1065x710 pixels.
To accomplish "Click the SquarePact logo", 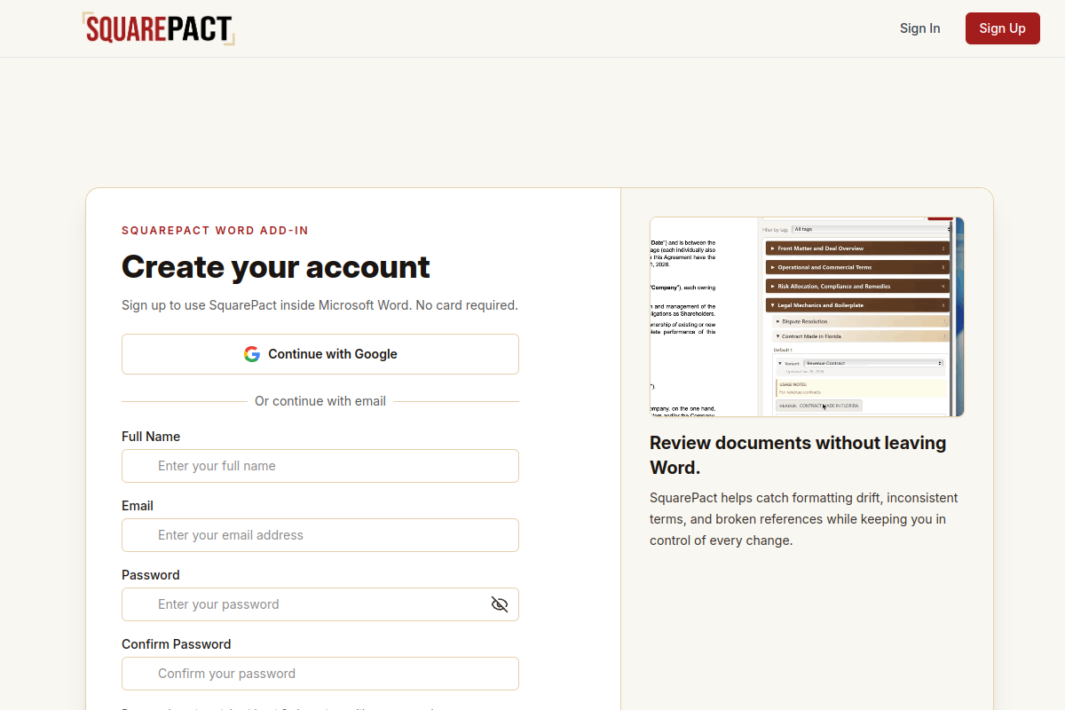I will coord(159,28).
